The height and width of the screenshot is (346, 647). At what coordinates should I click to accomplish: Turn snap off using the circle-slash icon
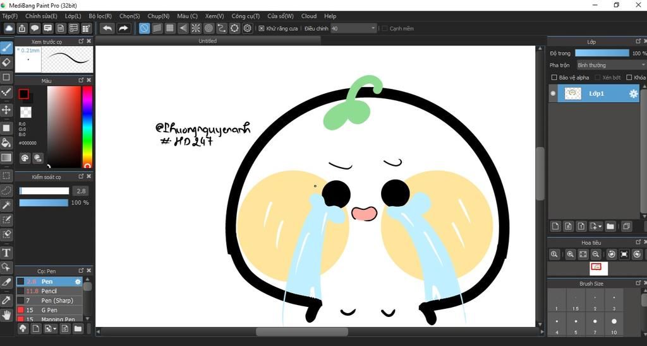coord(144,28)
